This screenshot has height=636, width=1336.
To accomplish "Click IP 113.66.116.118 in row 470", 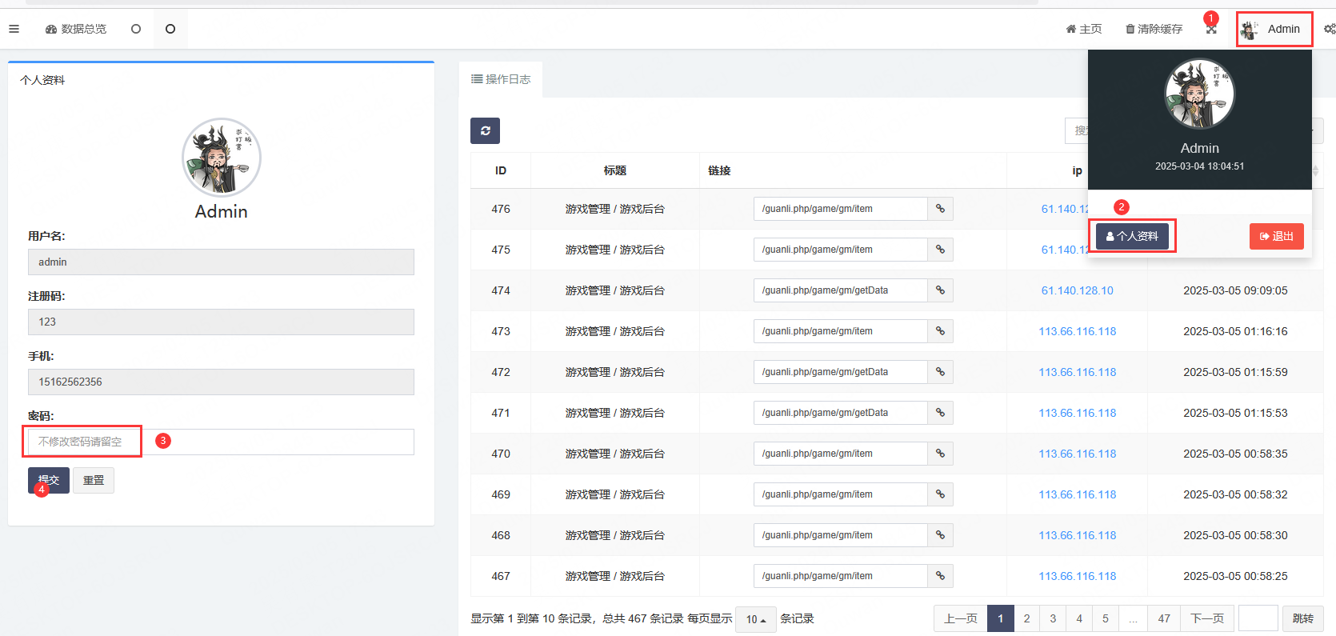I will (1077, 454).
